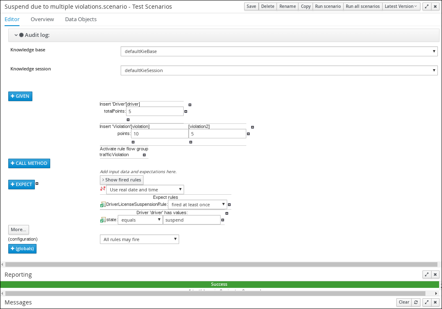This screenshot has width=442, height=309.
Task: Open the Latest Version dropdown
Action: coord(401,7)
